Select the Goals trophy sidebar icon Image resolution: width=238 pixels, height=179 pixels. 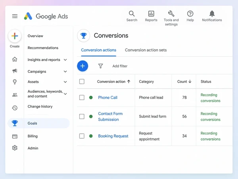[15, 123]
